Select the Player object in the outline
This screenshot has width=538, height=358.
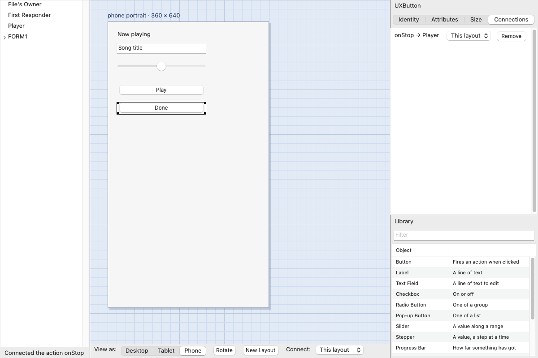click(x=16, y=26)
